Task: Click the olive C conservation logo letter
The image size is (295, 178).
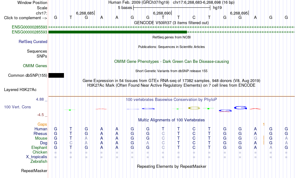Action: pyautogui.click(x=194, y=108)
